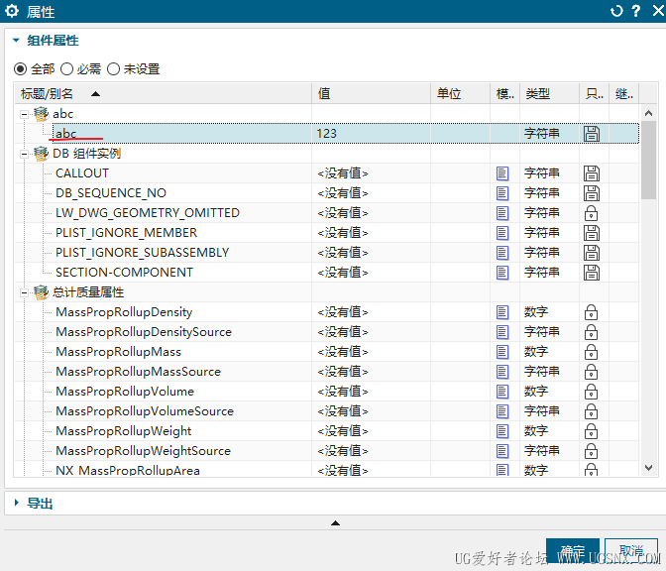Click the 确定 button
The width and height of the screenshot is (666, 571).
point(573,551)
